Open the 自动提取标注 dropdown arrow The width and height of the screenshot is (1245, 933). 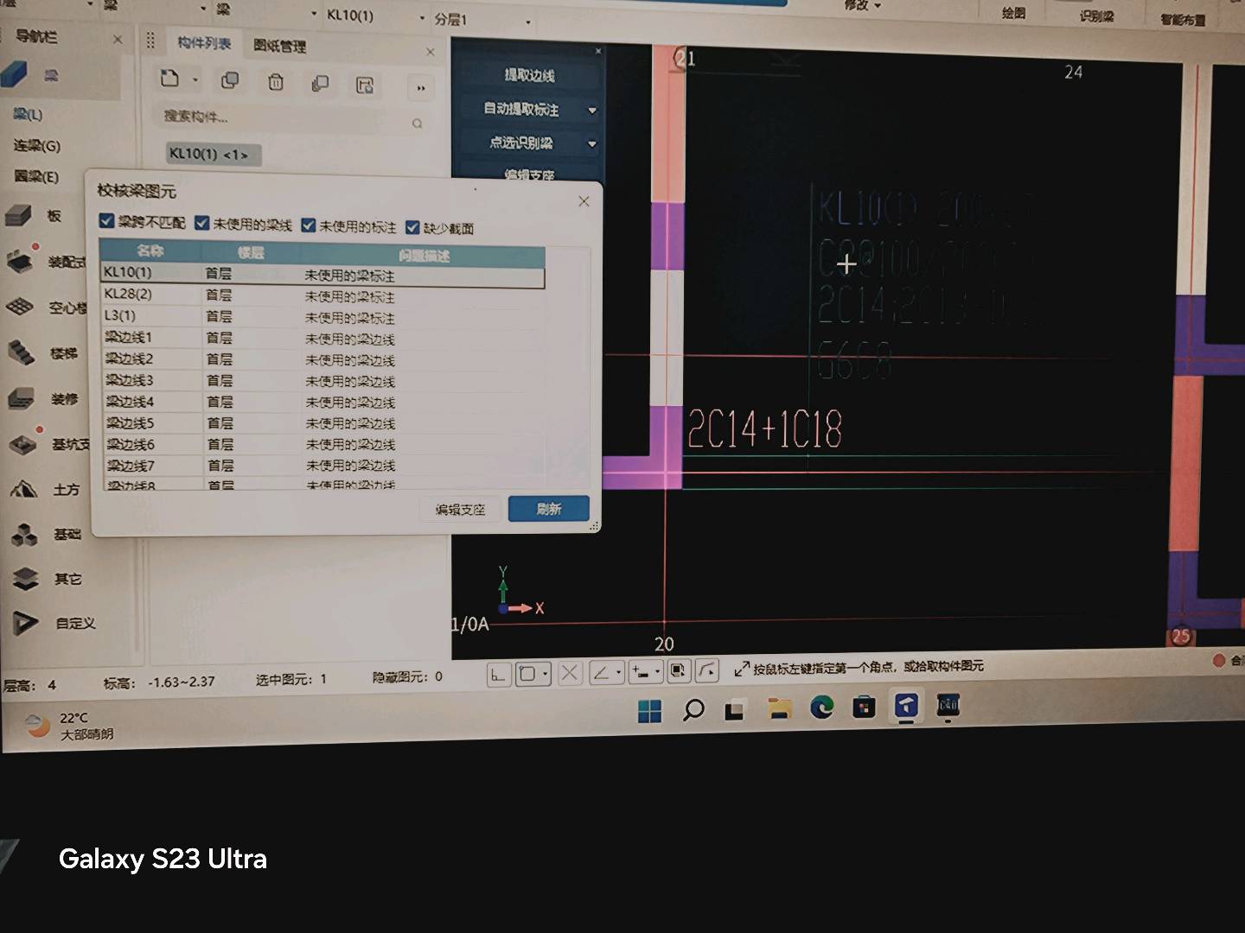pyautogui.click(x=592, y=111)
